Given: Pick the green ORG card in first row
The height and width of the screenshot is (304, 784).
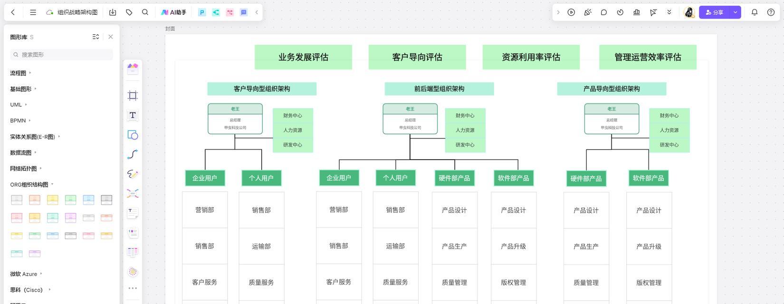Looking at the screenshot, I should (70, 200).
